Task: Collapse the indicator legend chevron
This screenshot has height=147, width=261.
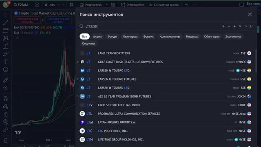Action: coord(17,38)
